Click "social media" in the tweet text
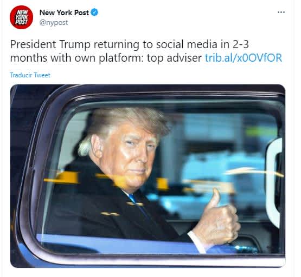Image resolution: width=301 pixels, height=277 pixels. [187, 44]
